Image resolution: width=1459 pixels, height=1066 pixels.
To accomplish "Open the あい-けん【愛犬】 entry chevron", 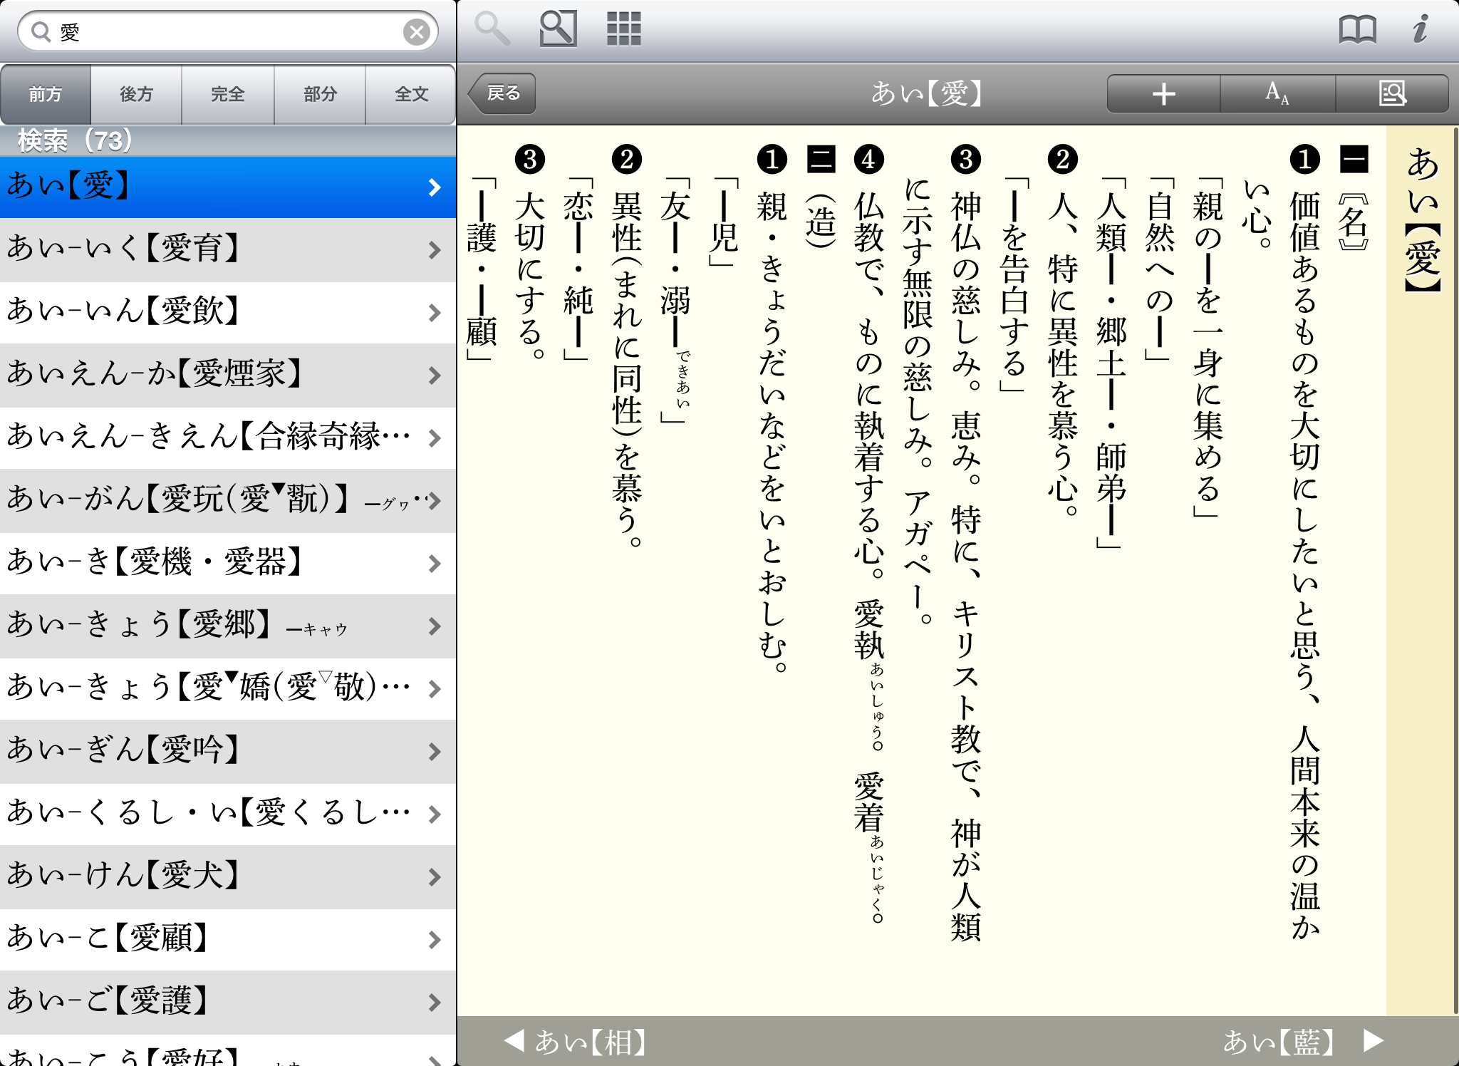I will click(x=435, y=876).
